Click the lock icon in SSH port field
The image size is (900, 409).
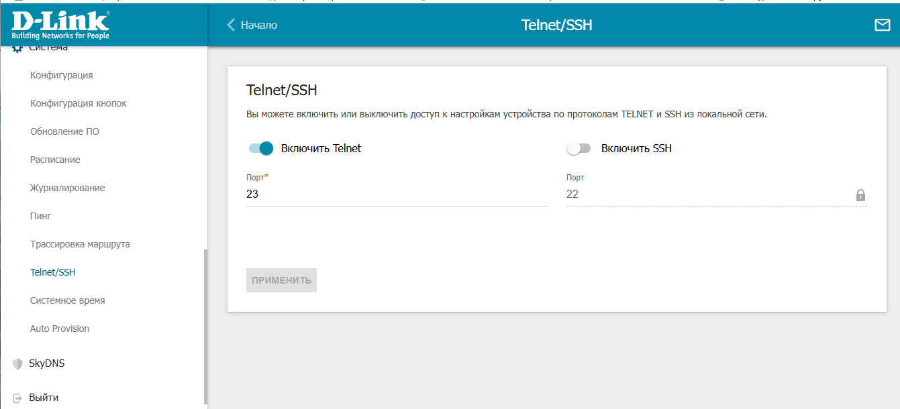pos(860,195)
